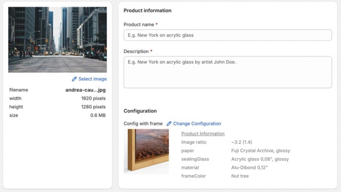Click the Config with frame label
The height and width of the screenshot is (192, 341).
143,124
